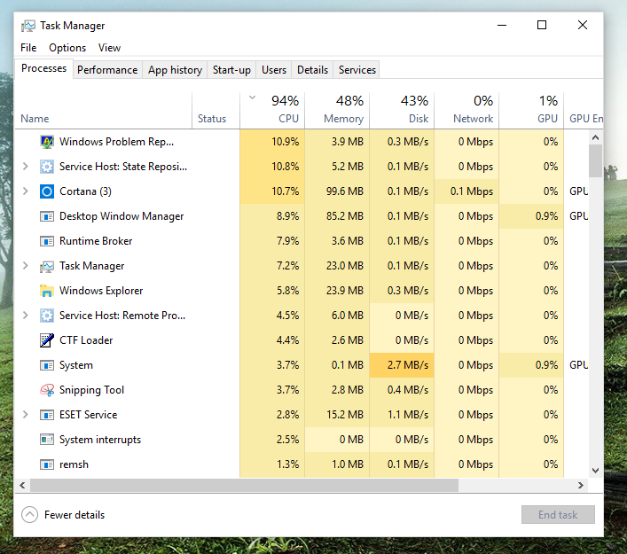Sort by the Disk column header
This screenshot has width=627, height=554.
coord(402,111)
